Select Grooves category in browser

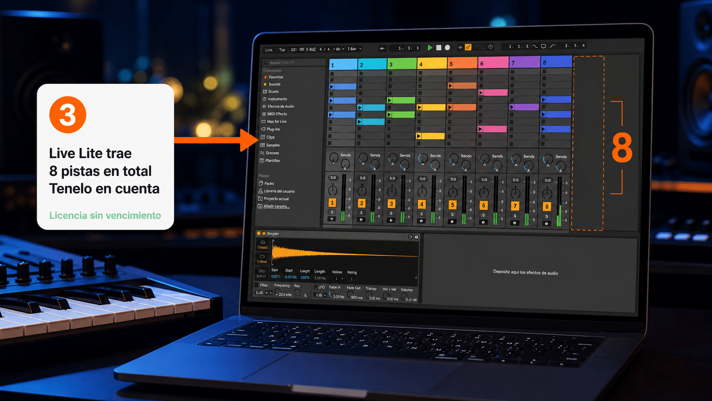pyautogui.click(x=272, y=153)
